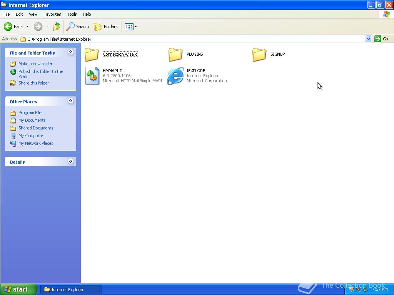
Task: Click Make a new folder link
Action: click(x=35, y=64)
